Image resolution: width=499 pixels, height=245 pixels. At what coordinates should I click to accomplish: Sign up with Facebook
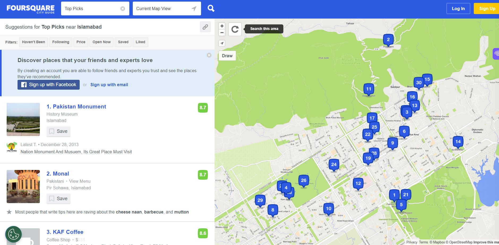coord(48,85)
